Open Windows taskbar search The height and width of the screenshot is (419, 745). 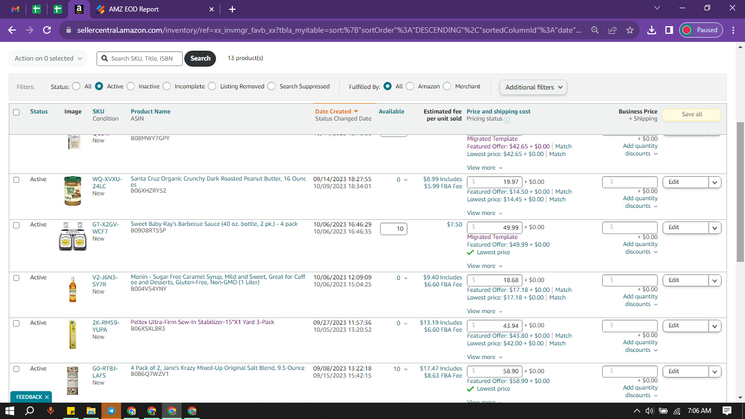[31, 411]
